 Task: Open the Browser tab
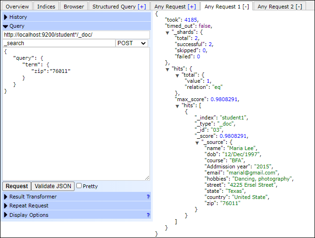(74, 7)
